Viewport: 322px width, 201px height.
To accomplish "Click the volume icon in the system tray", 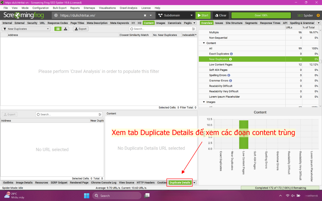I will pyautogui.click(x=293, y=195).
